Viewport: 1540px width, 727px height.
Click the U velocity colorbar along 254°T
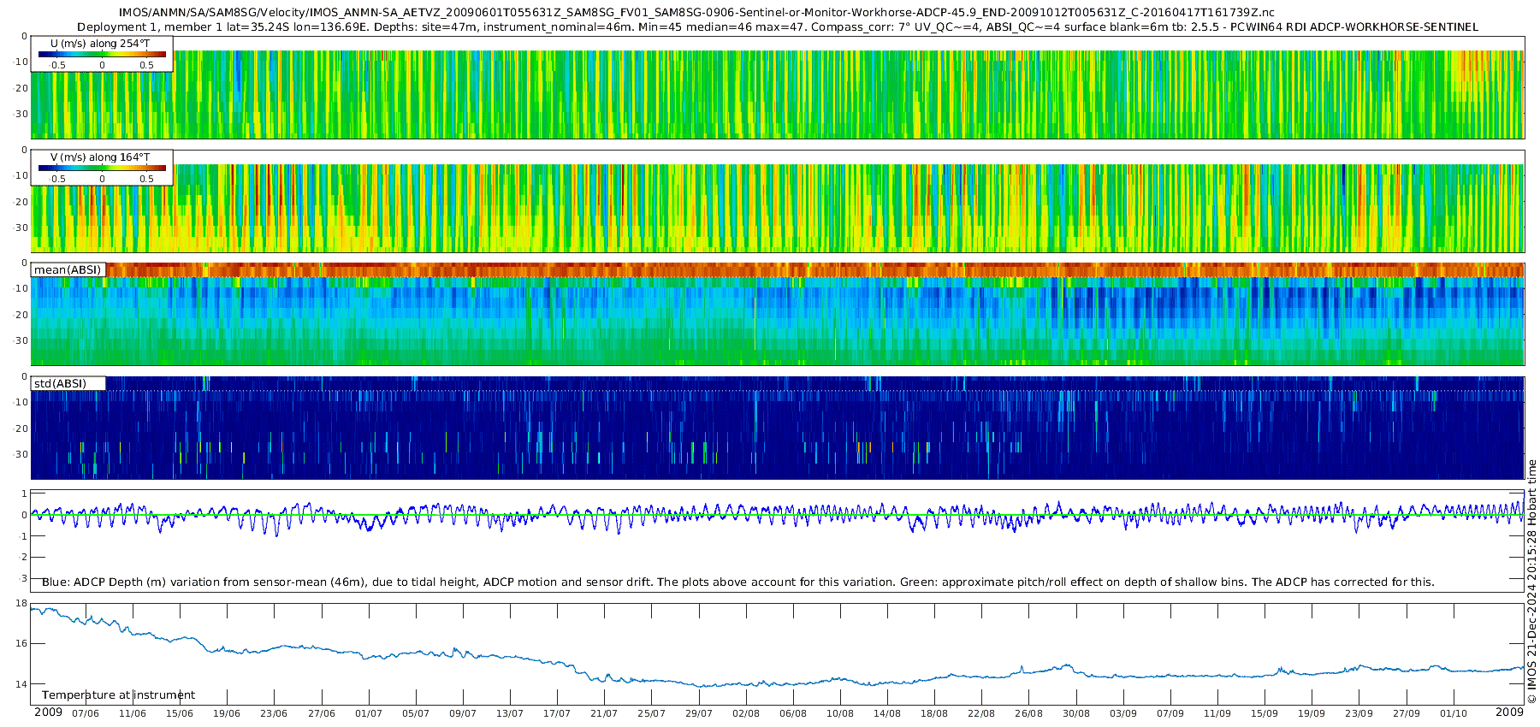(x=102, y=54)
